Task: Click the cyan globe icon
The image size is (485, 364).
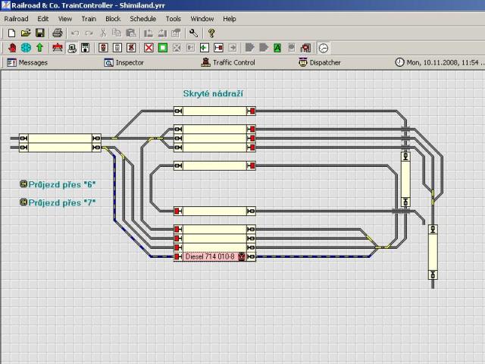Action: point(26,48)
